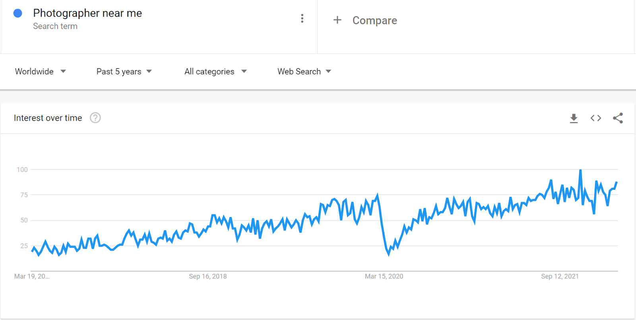Viewport: 636px width, 320px height.
Task: Open the help question mark icon
Action: pyautogui.click(x=95, y=118)
